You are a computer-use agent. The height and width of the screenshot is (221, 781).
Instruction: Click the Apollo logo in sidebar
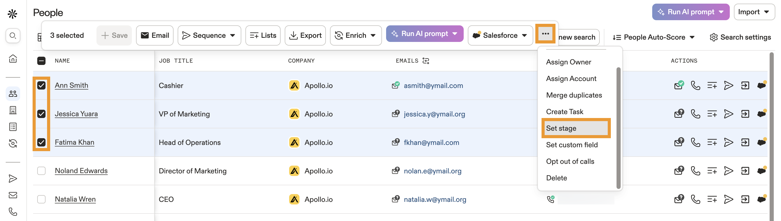(x=12, y=14)
